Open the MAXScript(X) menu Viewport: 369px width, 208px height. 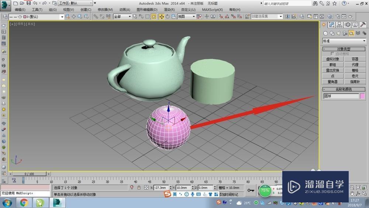[x=212, y=10]
